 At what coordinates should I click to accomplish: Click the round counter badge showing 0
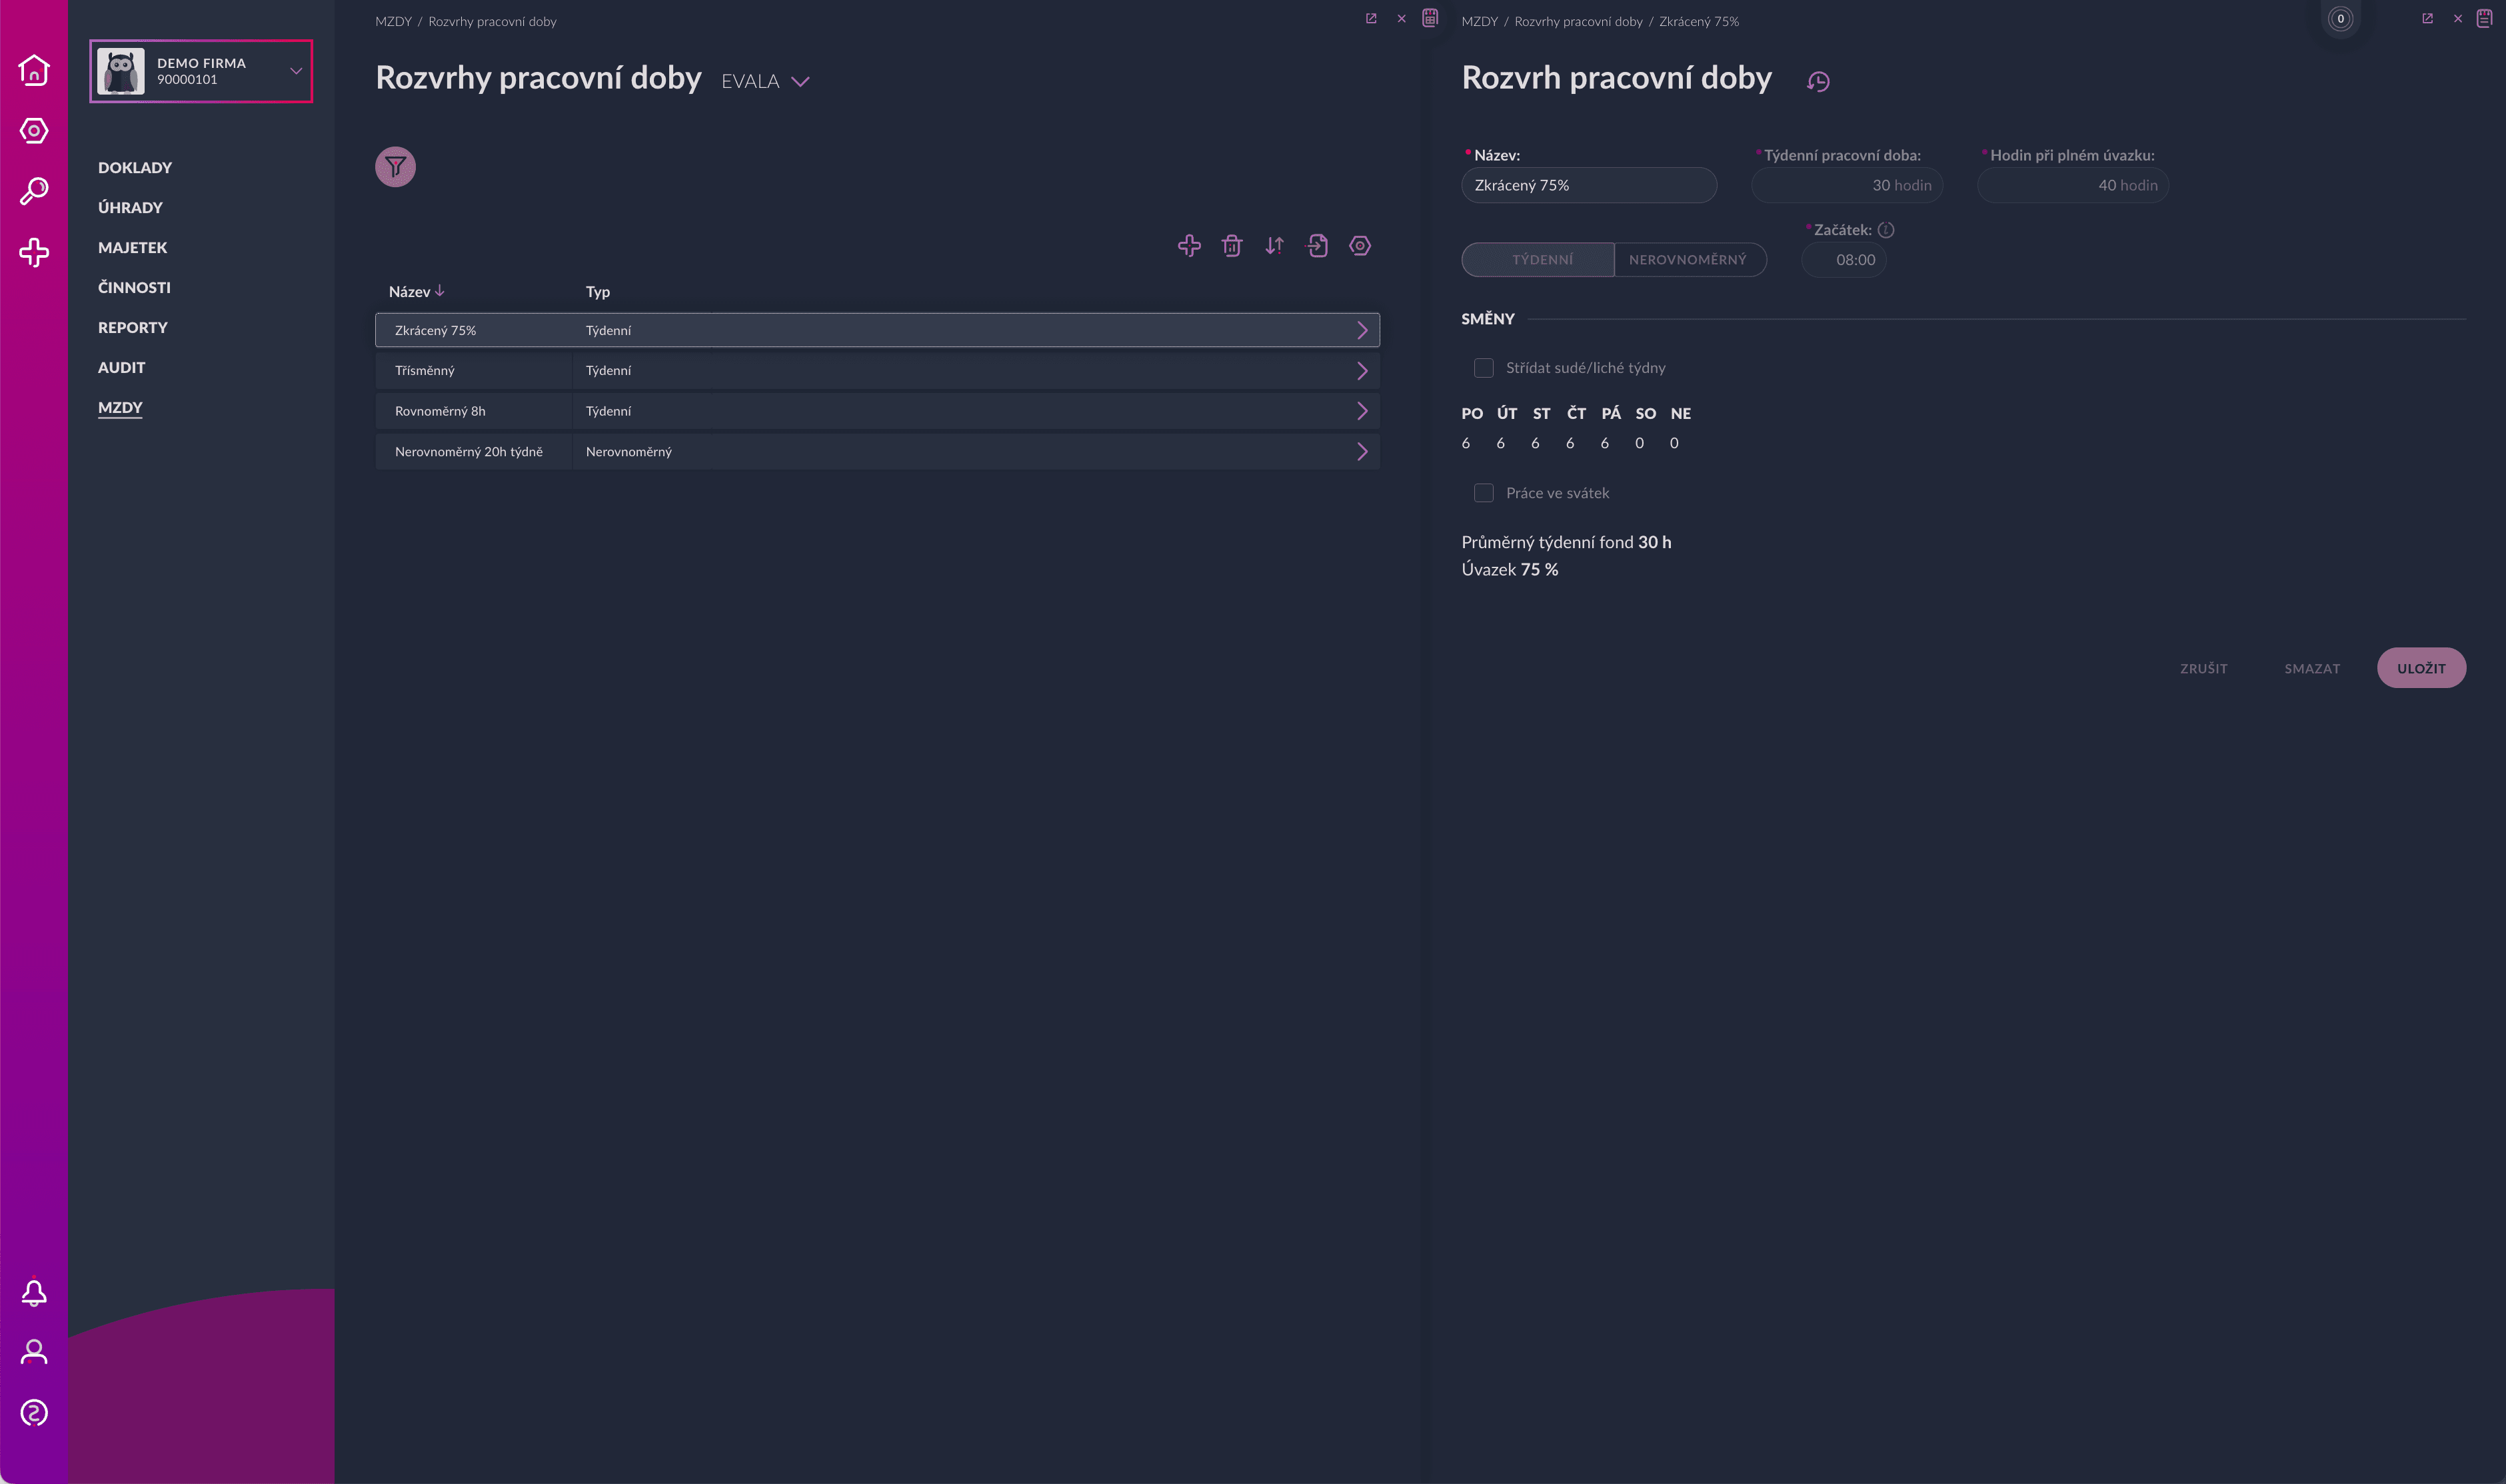[2340, 18]
